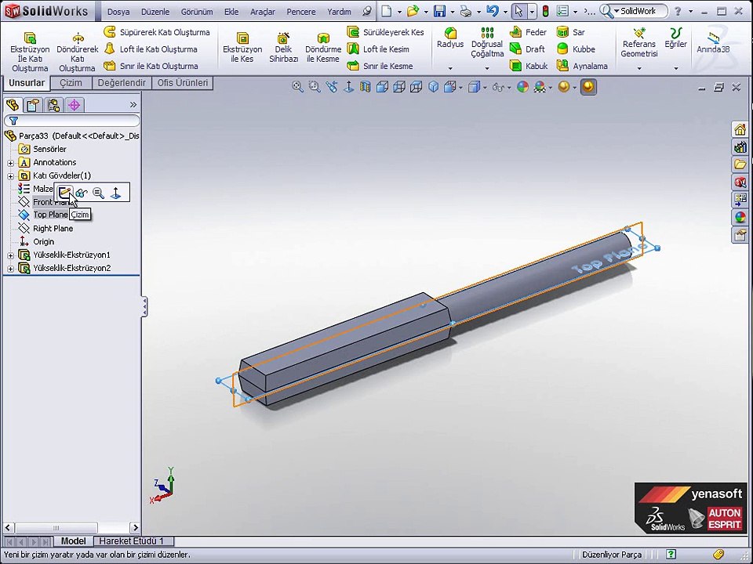Screen dimensions: 753x564
Task: Select the Radyus fillet tool
Action: [x=450, y=38]
